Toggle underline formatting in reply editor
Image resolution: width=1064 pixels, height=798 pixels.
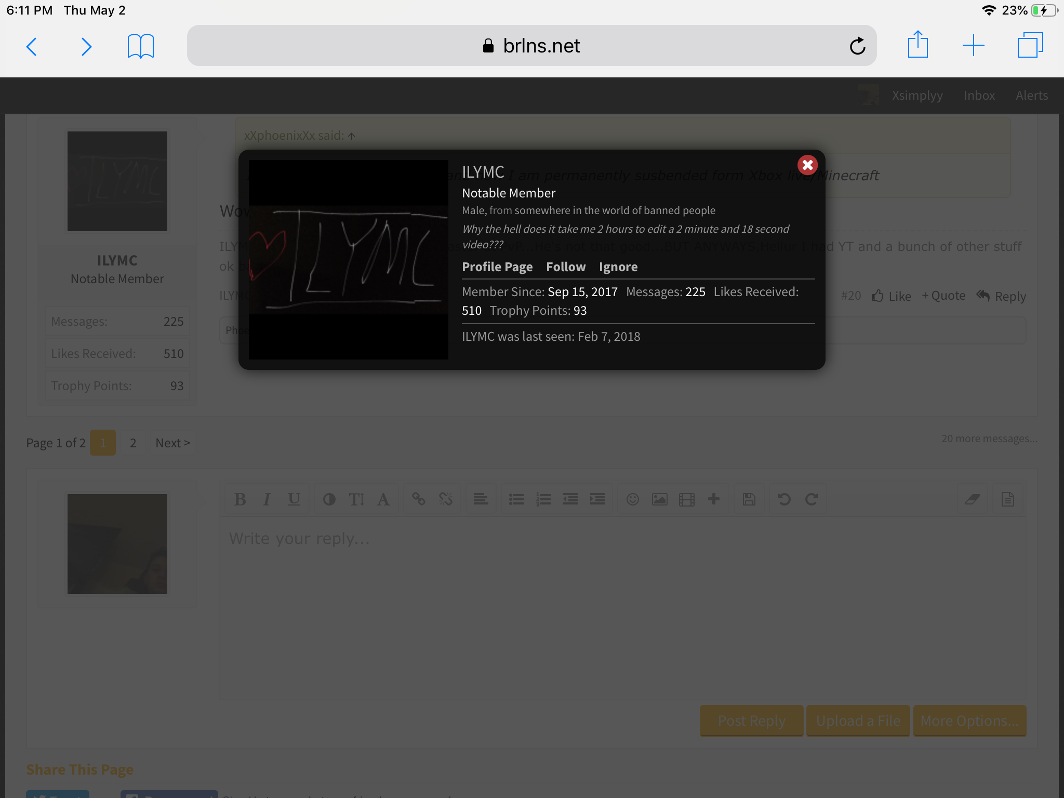(294, 499)
